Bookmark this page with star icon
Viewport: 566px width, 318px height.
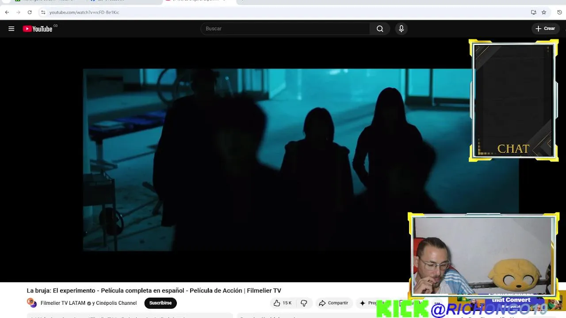point(544,12)
